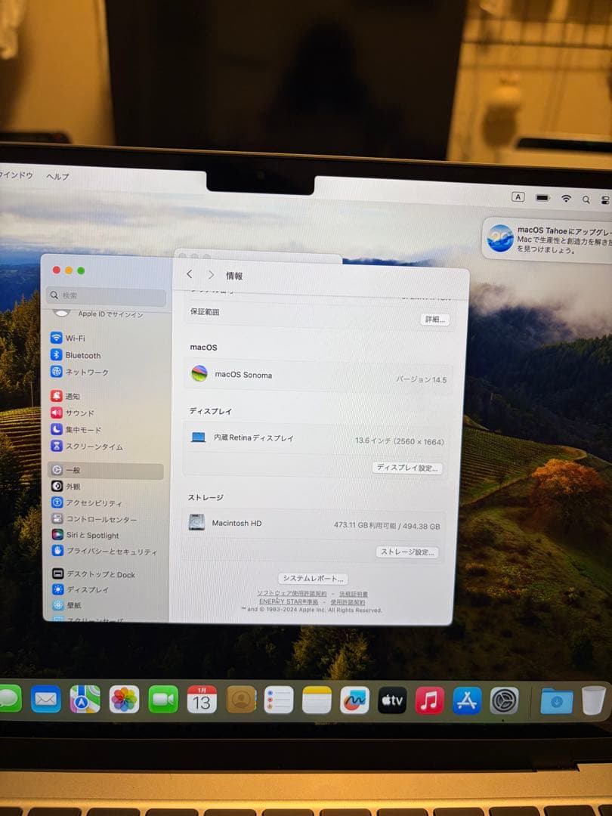Click Macintosh HD storage row
The image size is (612, 816).
315,524
